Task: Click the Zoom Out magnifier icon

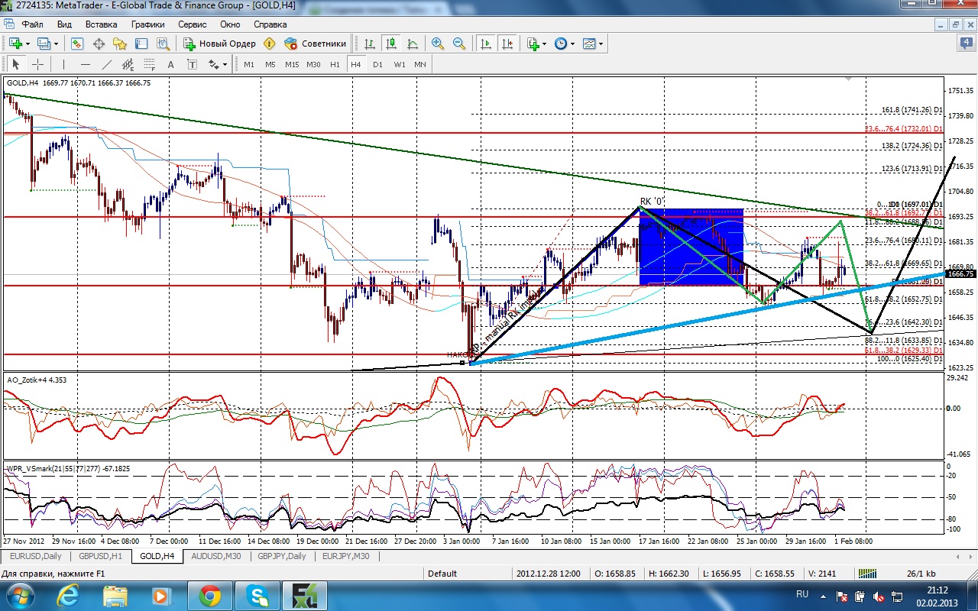Action: click(x=459, y=44)
